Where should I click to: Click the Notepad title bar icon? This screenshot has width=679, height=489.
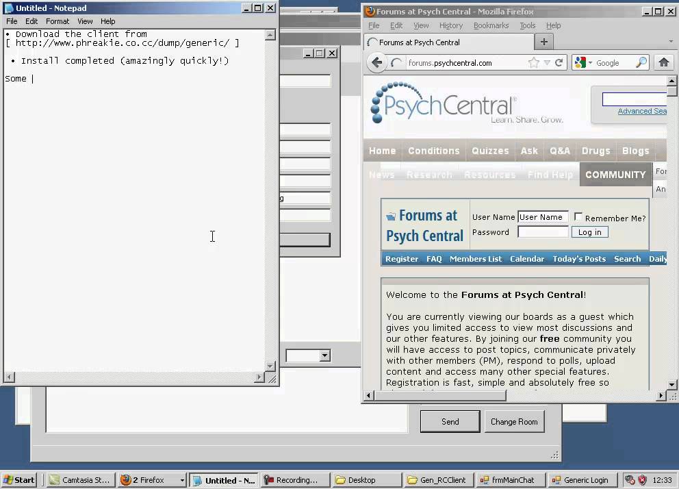click(x=9, y=8)
